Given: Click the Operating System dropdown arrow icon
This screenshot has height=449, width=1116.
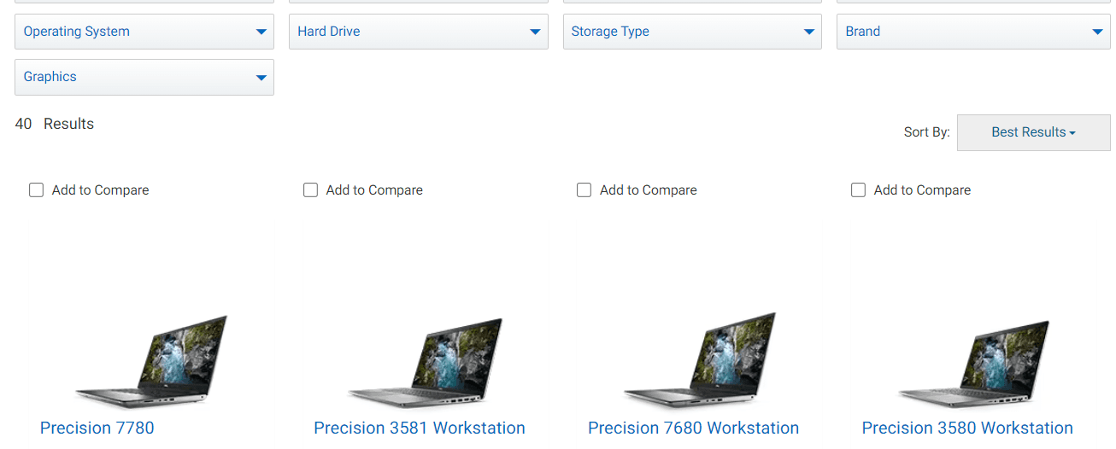Looking at the screenshot, I should pyautogui.click(x=261, y=32).
